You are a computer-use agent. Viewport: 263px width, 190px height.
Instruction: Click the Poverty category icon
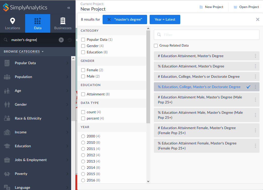pos(7,174)
